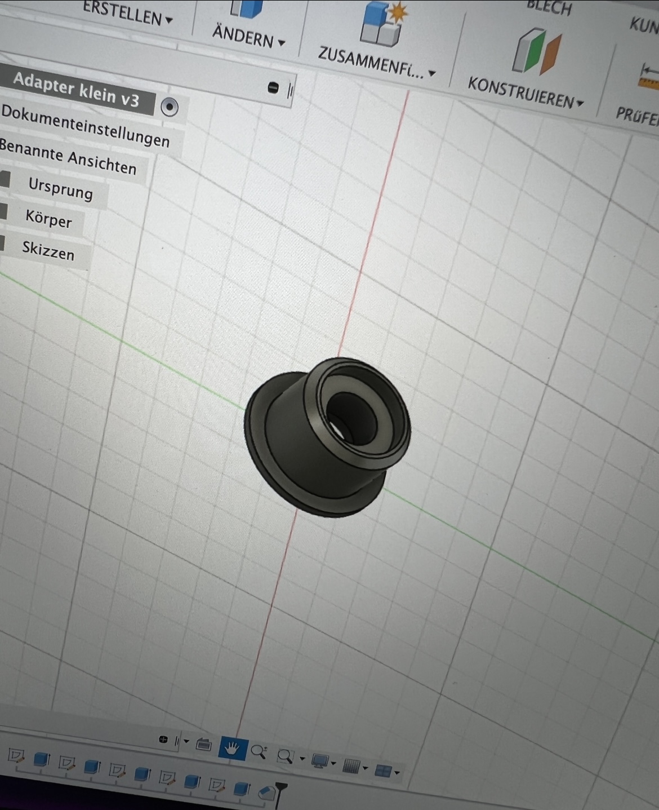
Task: Toggle the navigation bar circle button
Action: point(163,740)
